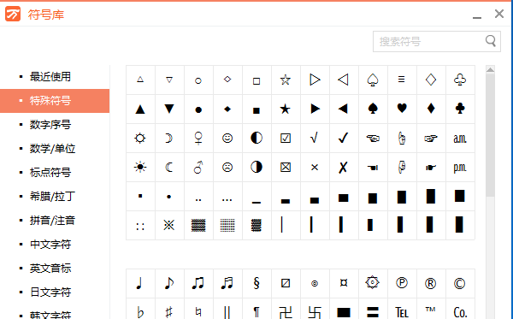Image resolution: width=513 pixels, height=319 pixels.
Task: Insert the beamed eighth notes symbol
Action: (198, 283)
